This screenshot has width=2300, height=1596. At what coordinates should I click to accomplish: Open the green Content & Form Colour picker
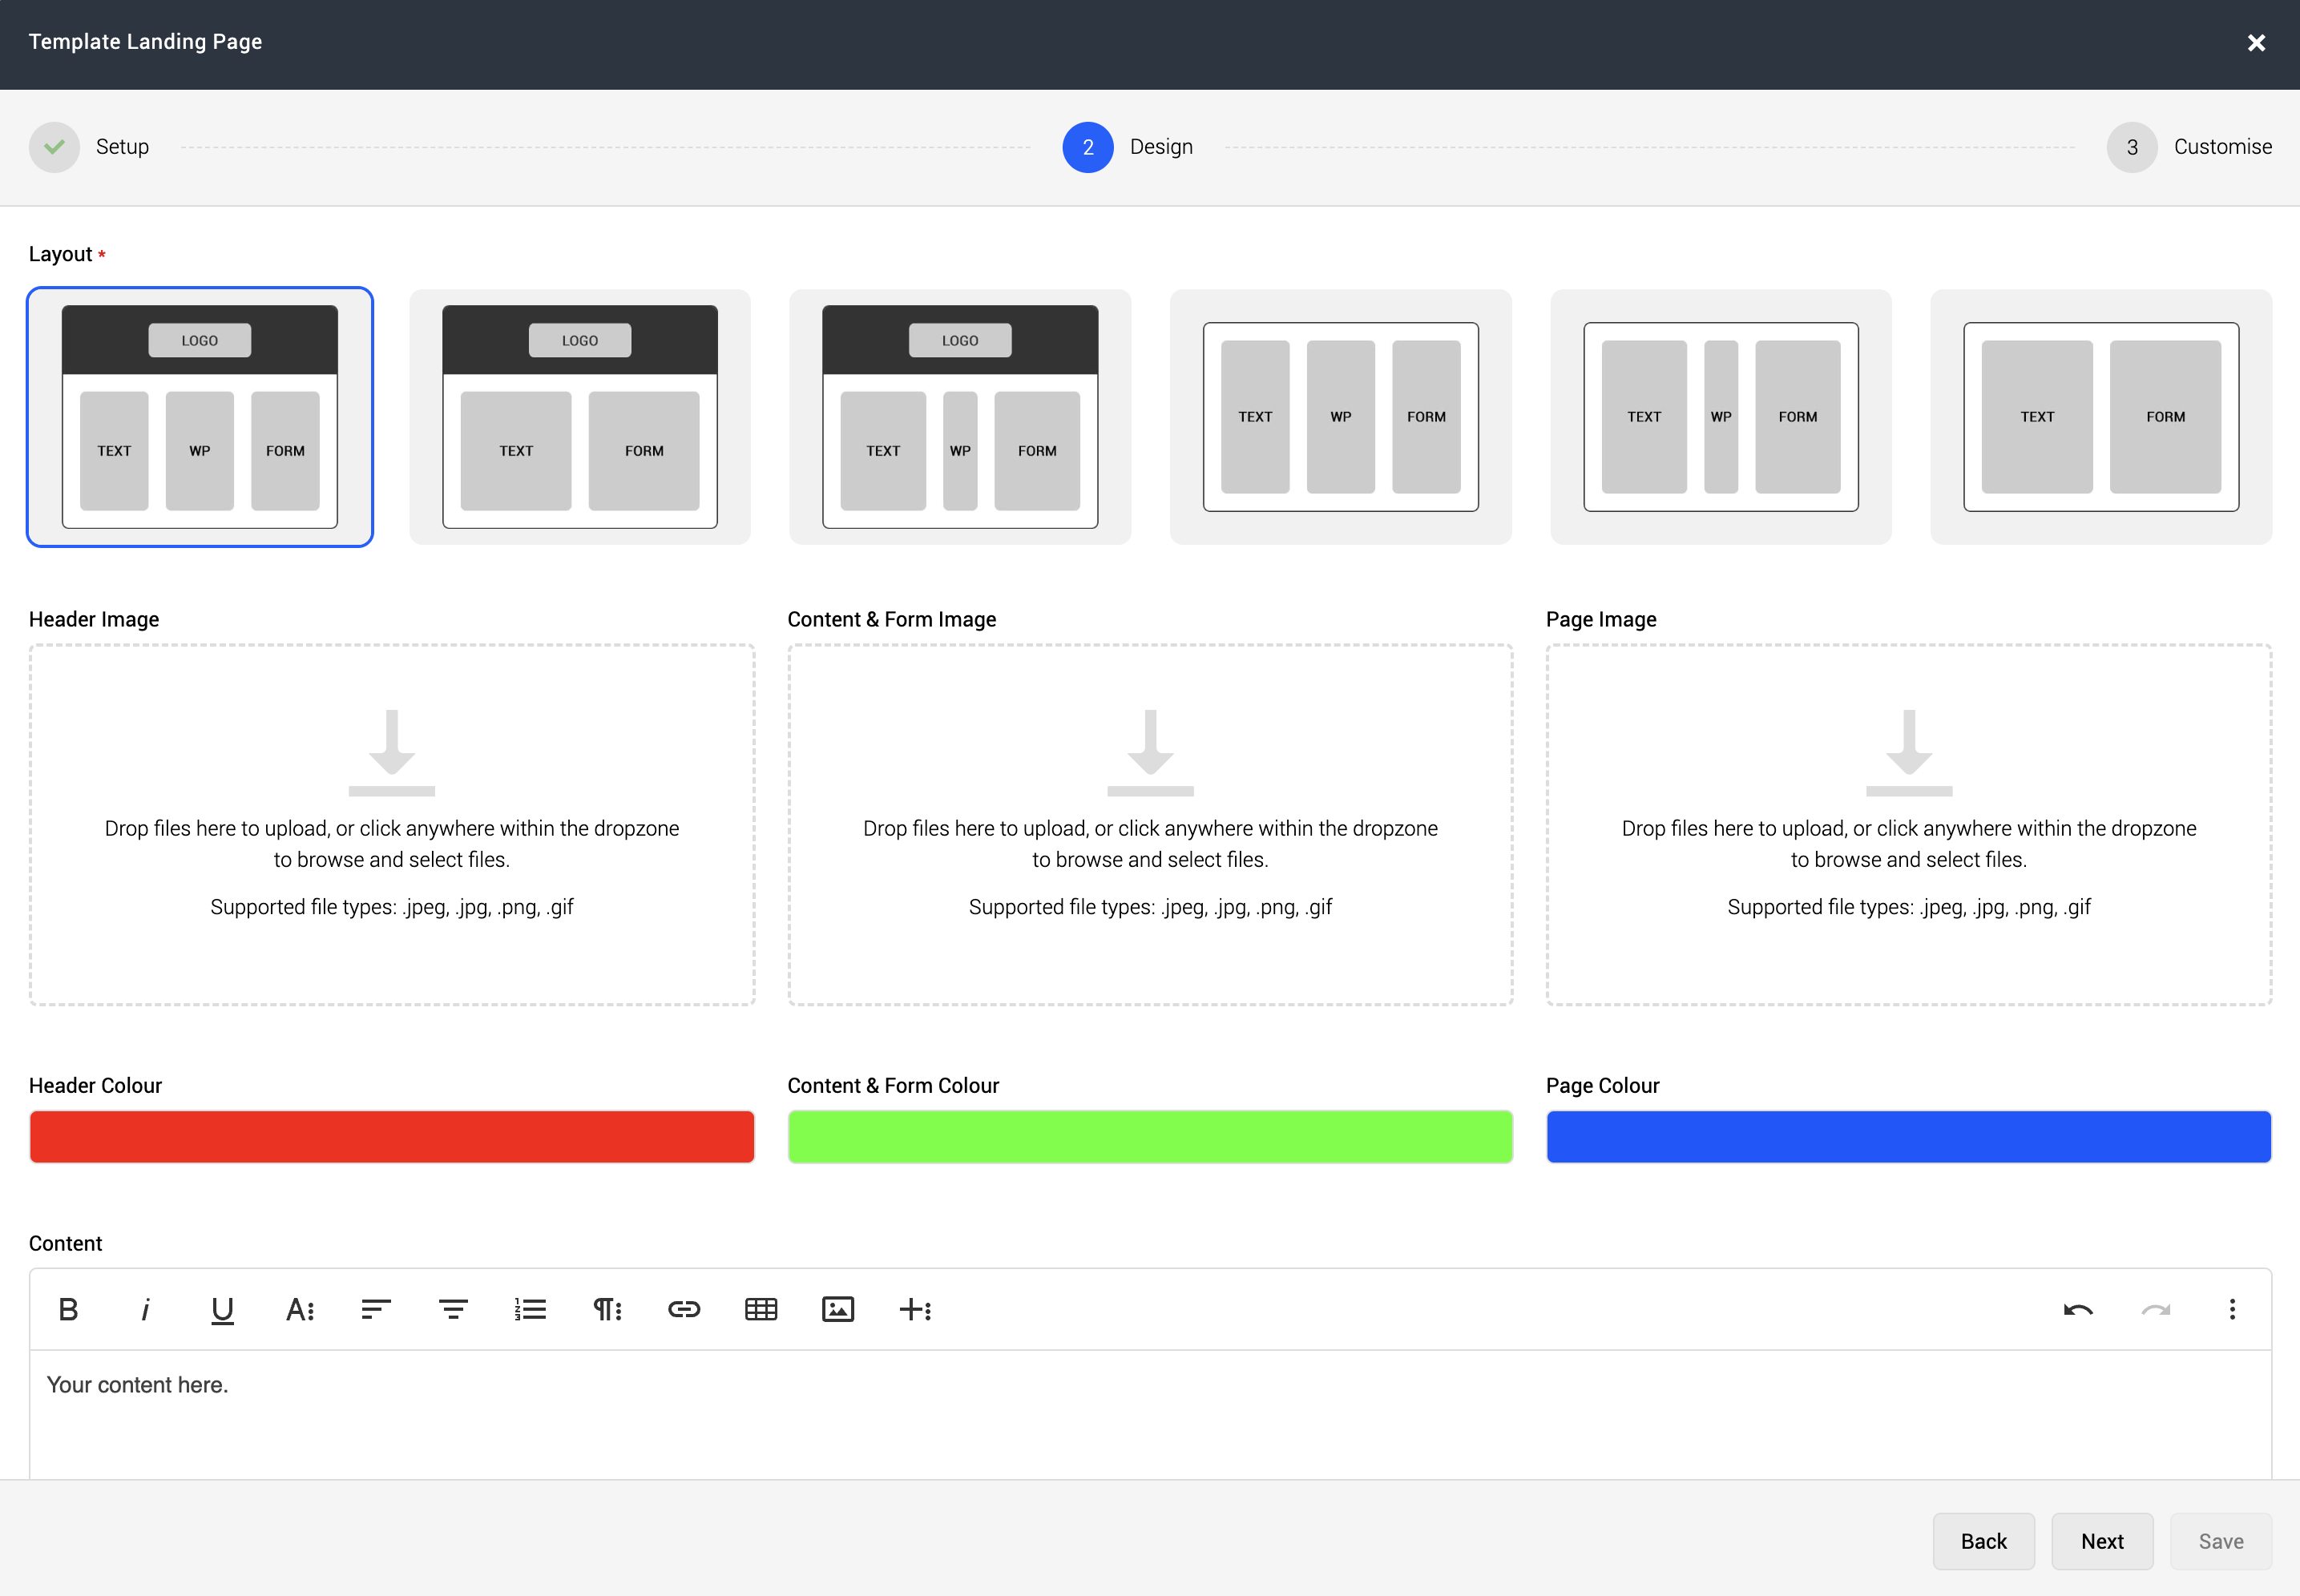coord(1150,1136)
